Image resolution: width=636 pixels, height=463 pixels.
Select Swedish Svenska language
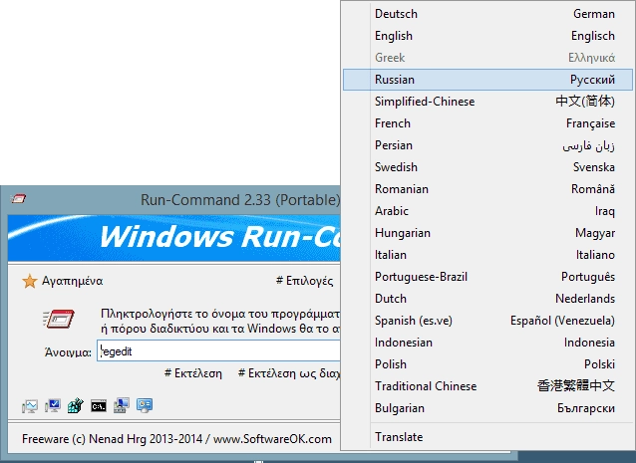coord(487,167)
